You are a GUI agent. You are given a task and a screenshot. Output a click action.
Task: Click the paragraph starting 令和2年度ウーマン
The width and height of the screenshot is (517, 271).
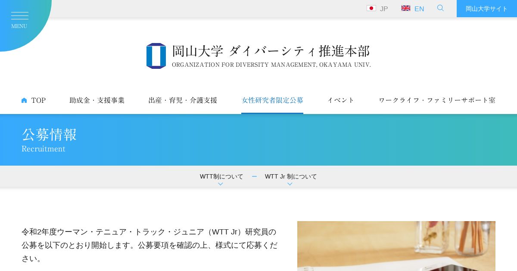pos(149,245)
